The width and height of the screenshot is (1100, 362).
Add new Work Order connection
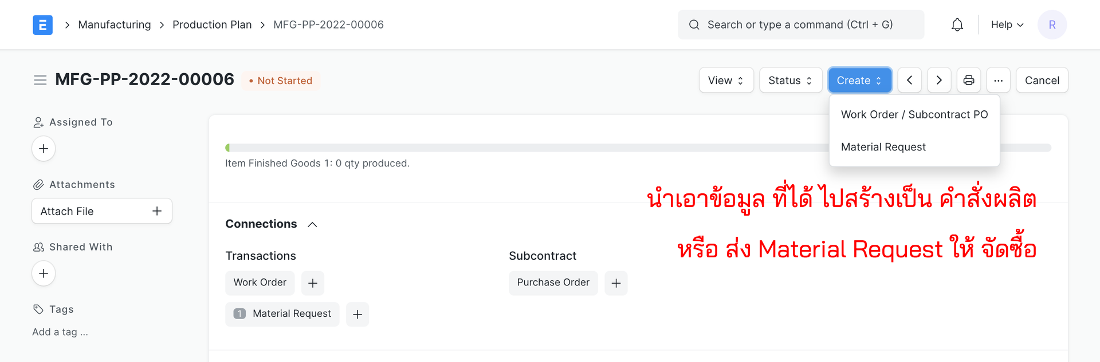[313, 283]
